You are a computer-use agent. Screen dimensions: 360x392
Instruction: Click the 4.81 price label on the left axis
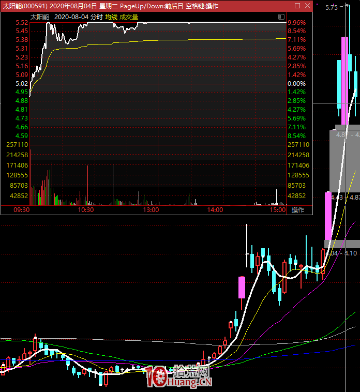(22, 110)
